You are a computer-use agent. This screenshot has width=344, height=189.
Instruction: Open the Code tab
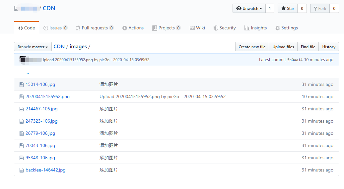tap(27, 28)
